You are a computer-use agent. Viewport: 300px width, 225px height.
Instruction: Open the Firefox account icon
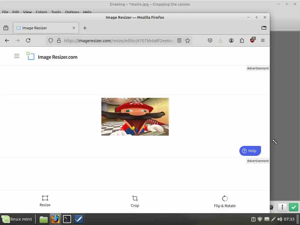tap(231, 40)
